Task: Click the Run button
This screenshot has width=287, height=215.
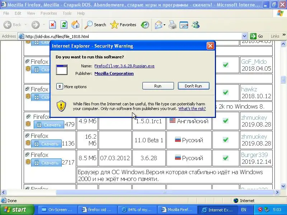Action: 158,86
